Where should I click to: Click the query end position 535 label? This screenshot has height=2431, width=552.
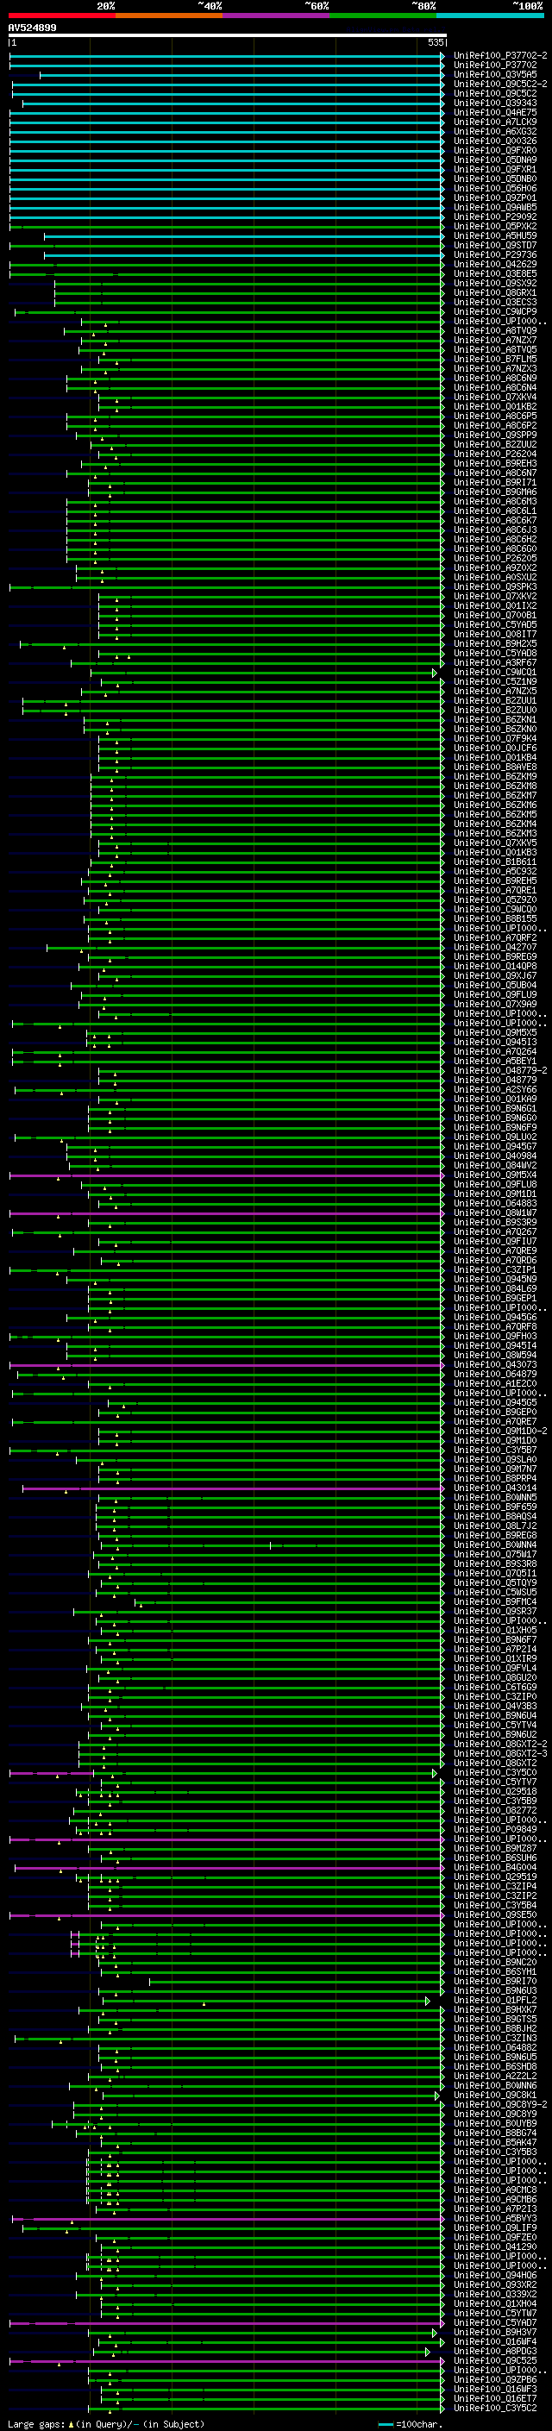436,42
